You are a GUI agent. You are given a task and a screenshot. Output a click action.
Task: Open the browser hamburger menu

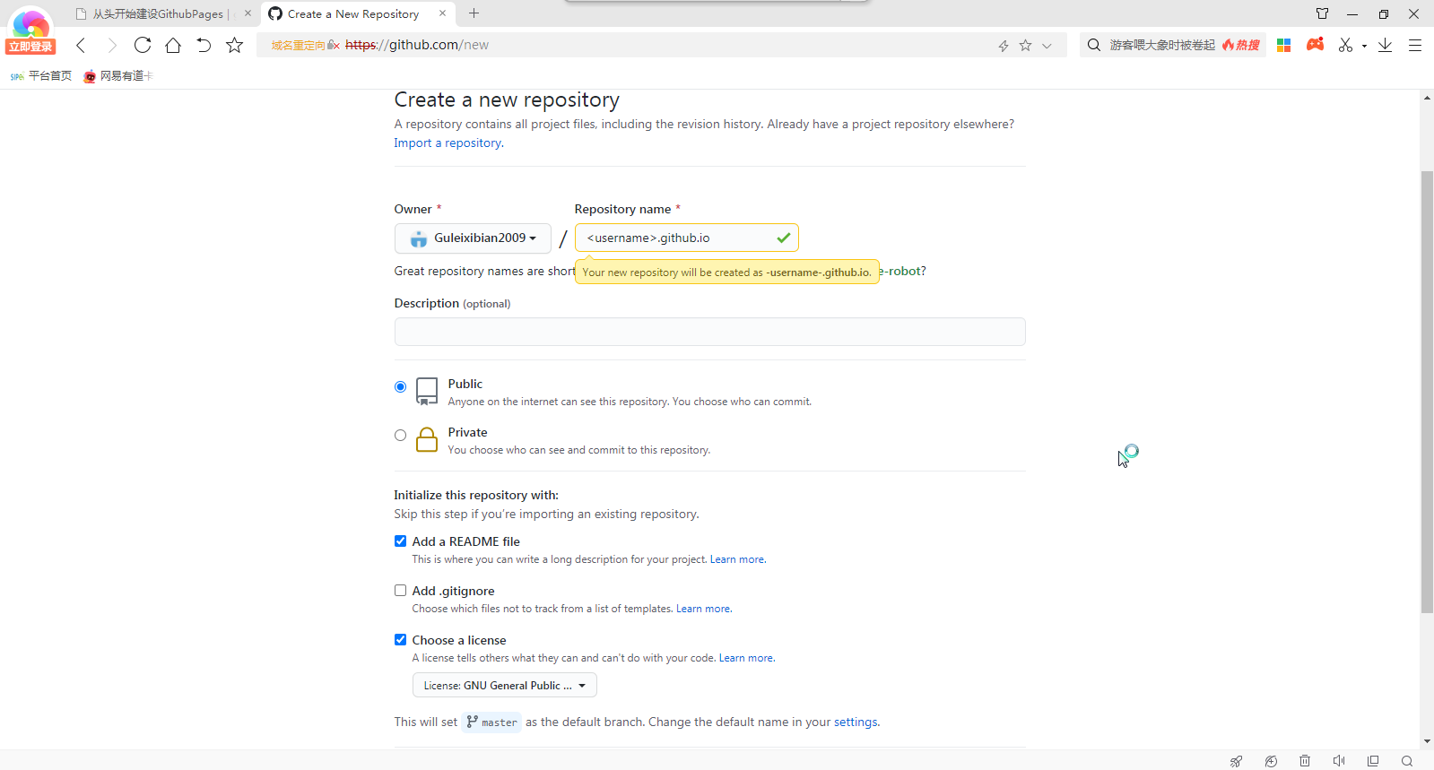1415,45
